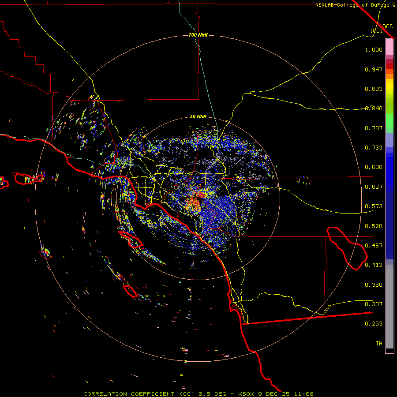Click the red-outlined Salton Sea shape

(x=347, y=248)
